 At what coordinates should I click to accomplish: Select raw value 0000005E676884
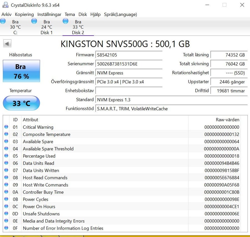coord(222,178)
